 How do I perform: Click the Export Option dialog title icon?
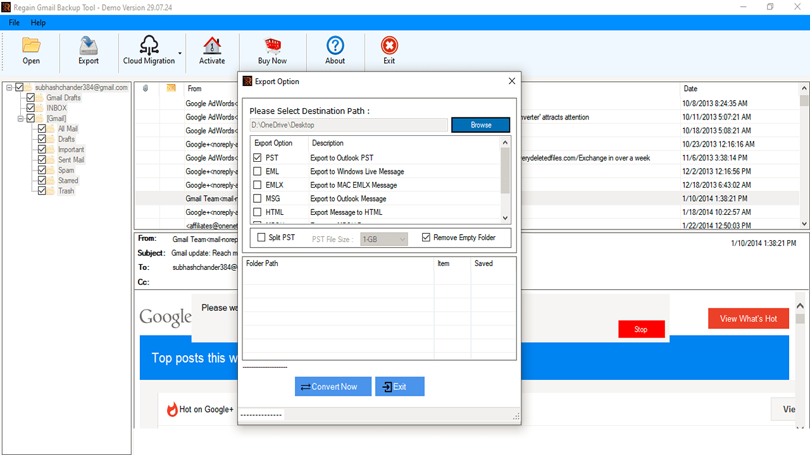(x=246, y=81)
